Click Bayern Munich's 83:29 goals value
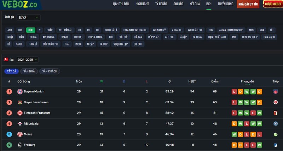The width and height of the screenshot is (283, 151). (169, 91)
